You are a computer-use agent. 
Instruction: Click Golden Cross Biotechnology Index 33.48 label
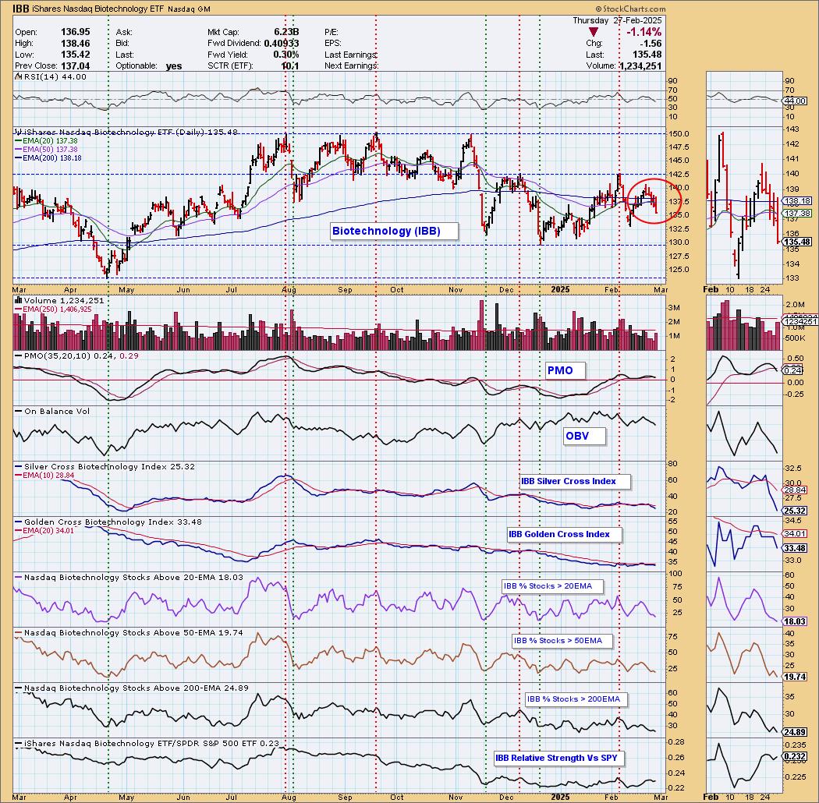[x=108, y=522]
